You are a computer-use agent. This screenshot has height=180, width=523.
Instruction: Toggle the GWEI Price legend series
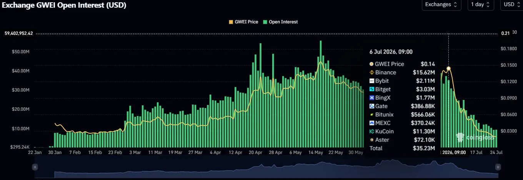(x=243, y=22)
